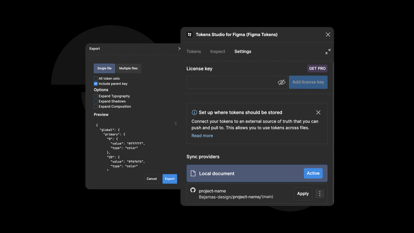Open the Read more link
The image size is (414, 233).
(x=202, y=135)
